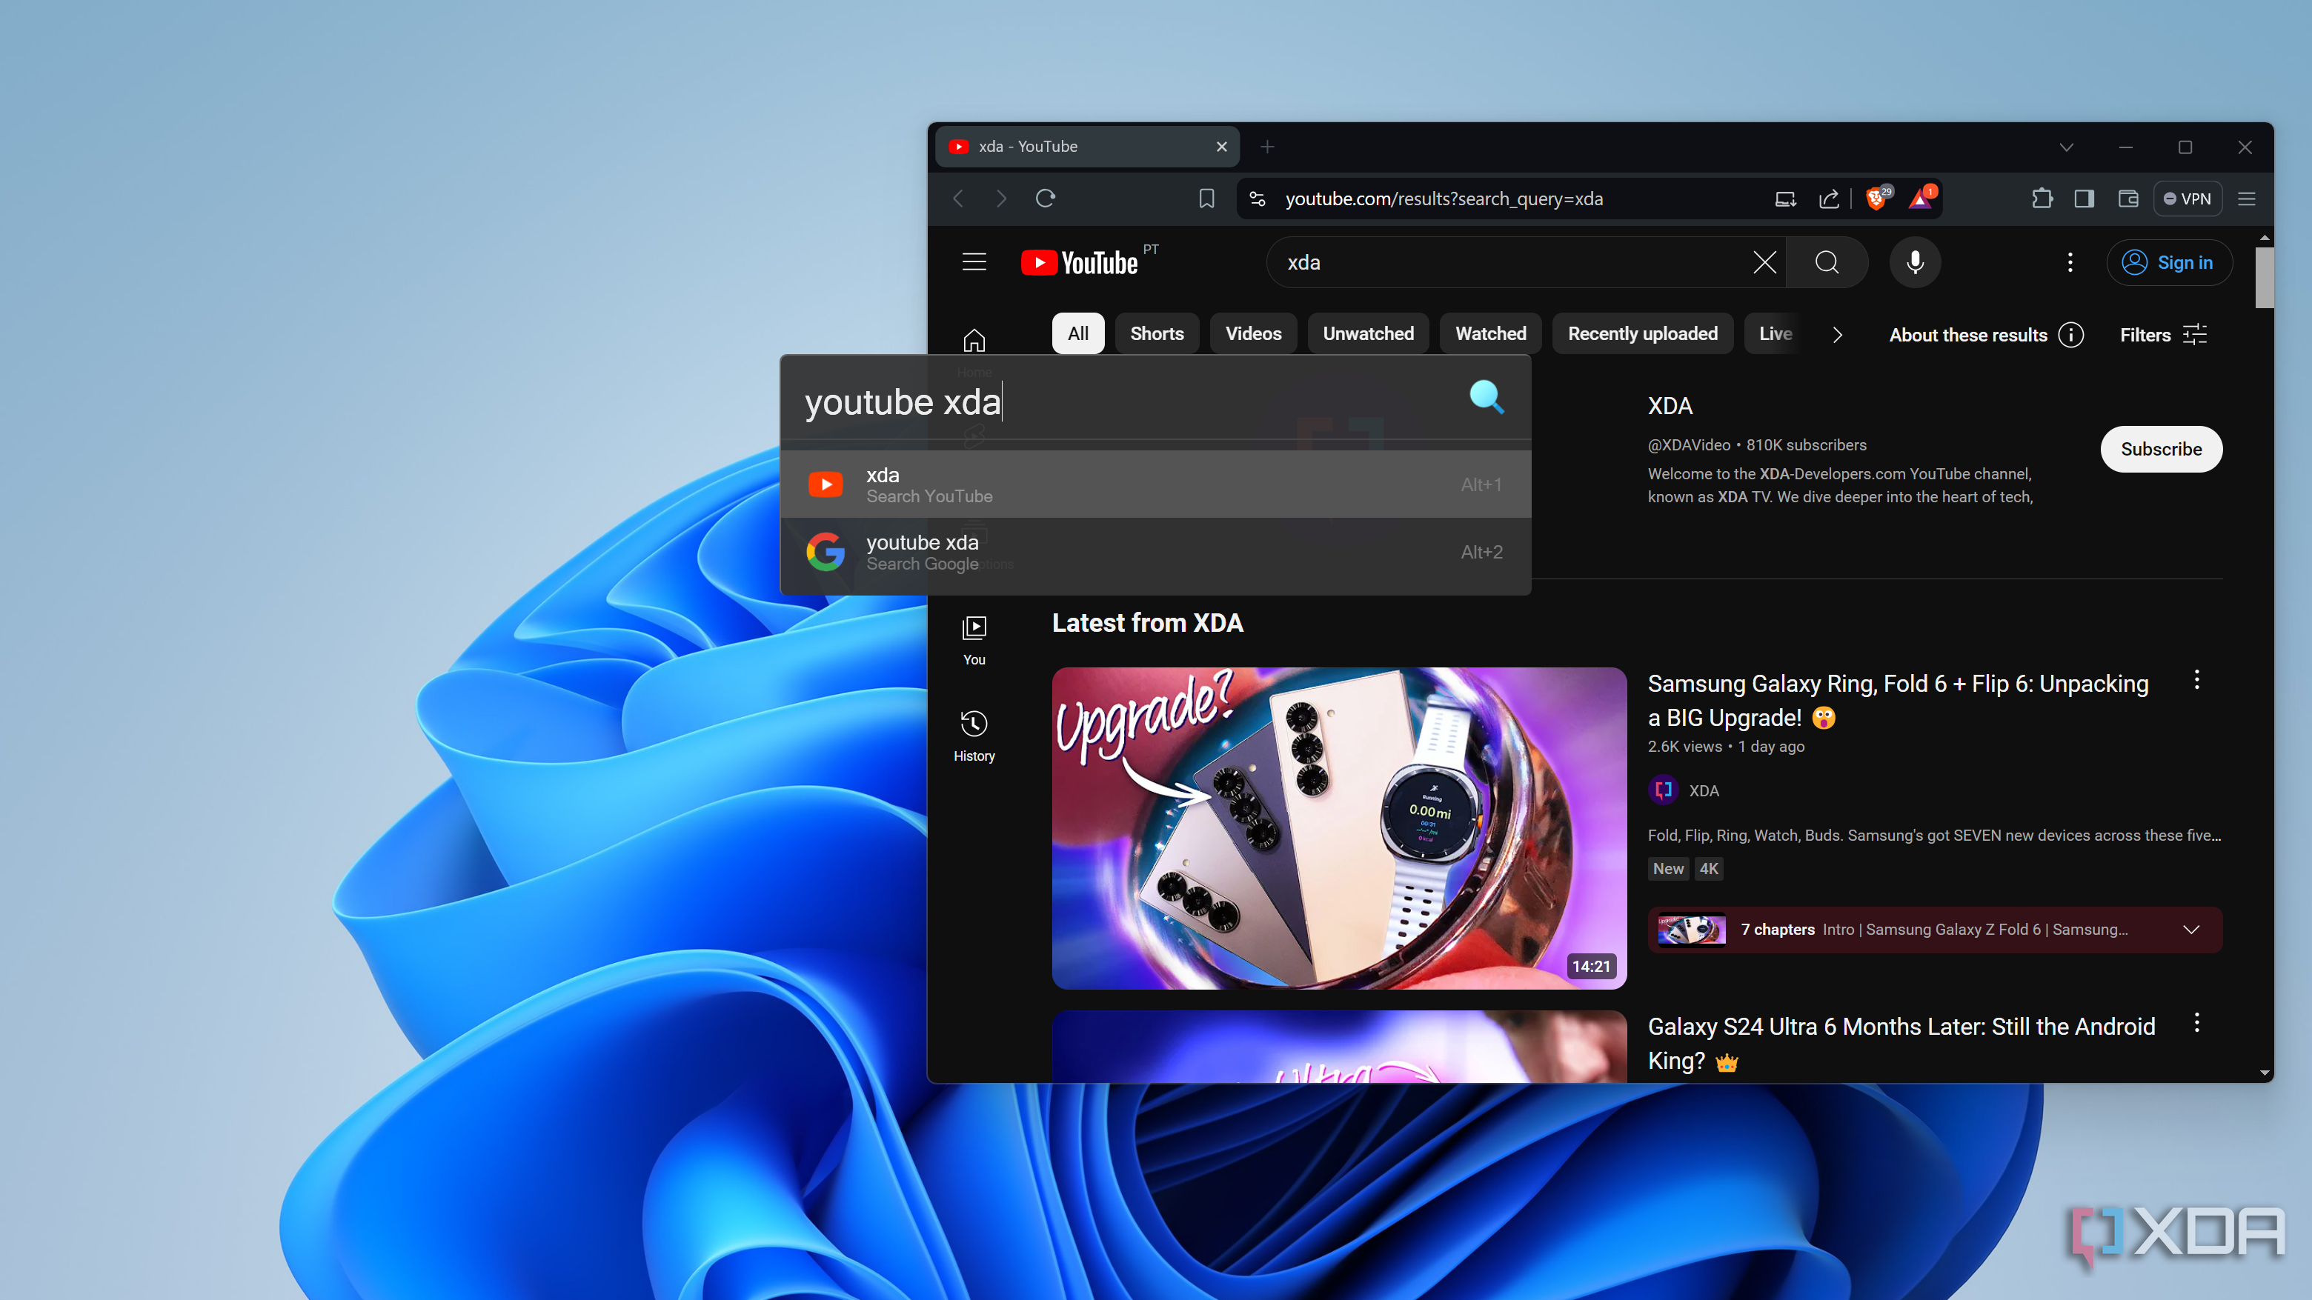The height and width of the screenshot is (1300, 2312).
Task: Open the Samsung Galaxy Ring video thumbnail
Action: pyautogui.click(x=1338, y=828)
